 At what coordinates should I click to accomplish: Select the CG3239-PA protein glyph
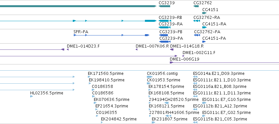(165, 42)
